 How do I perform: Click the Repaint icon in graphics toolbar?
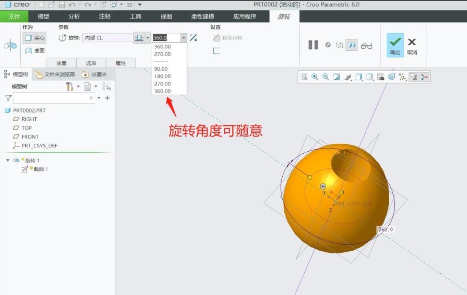click(x=336, y=77)
